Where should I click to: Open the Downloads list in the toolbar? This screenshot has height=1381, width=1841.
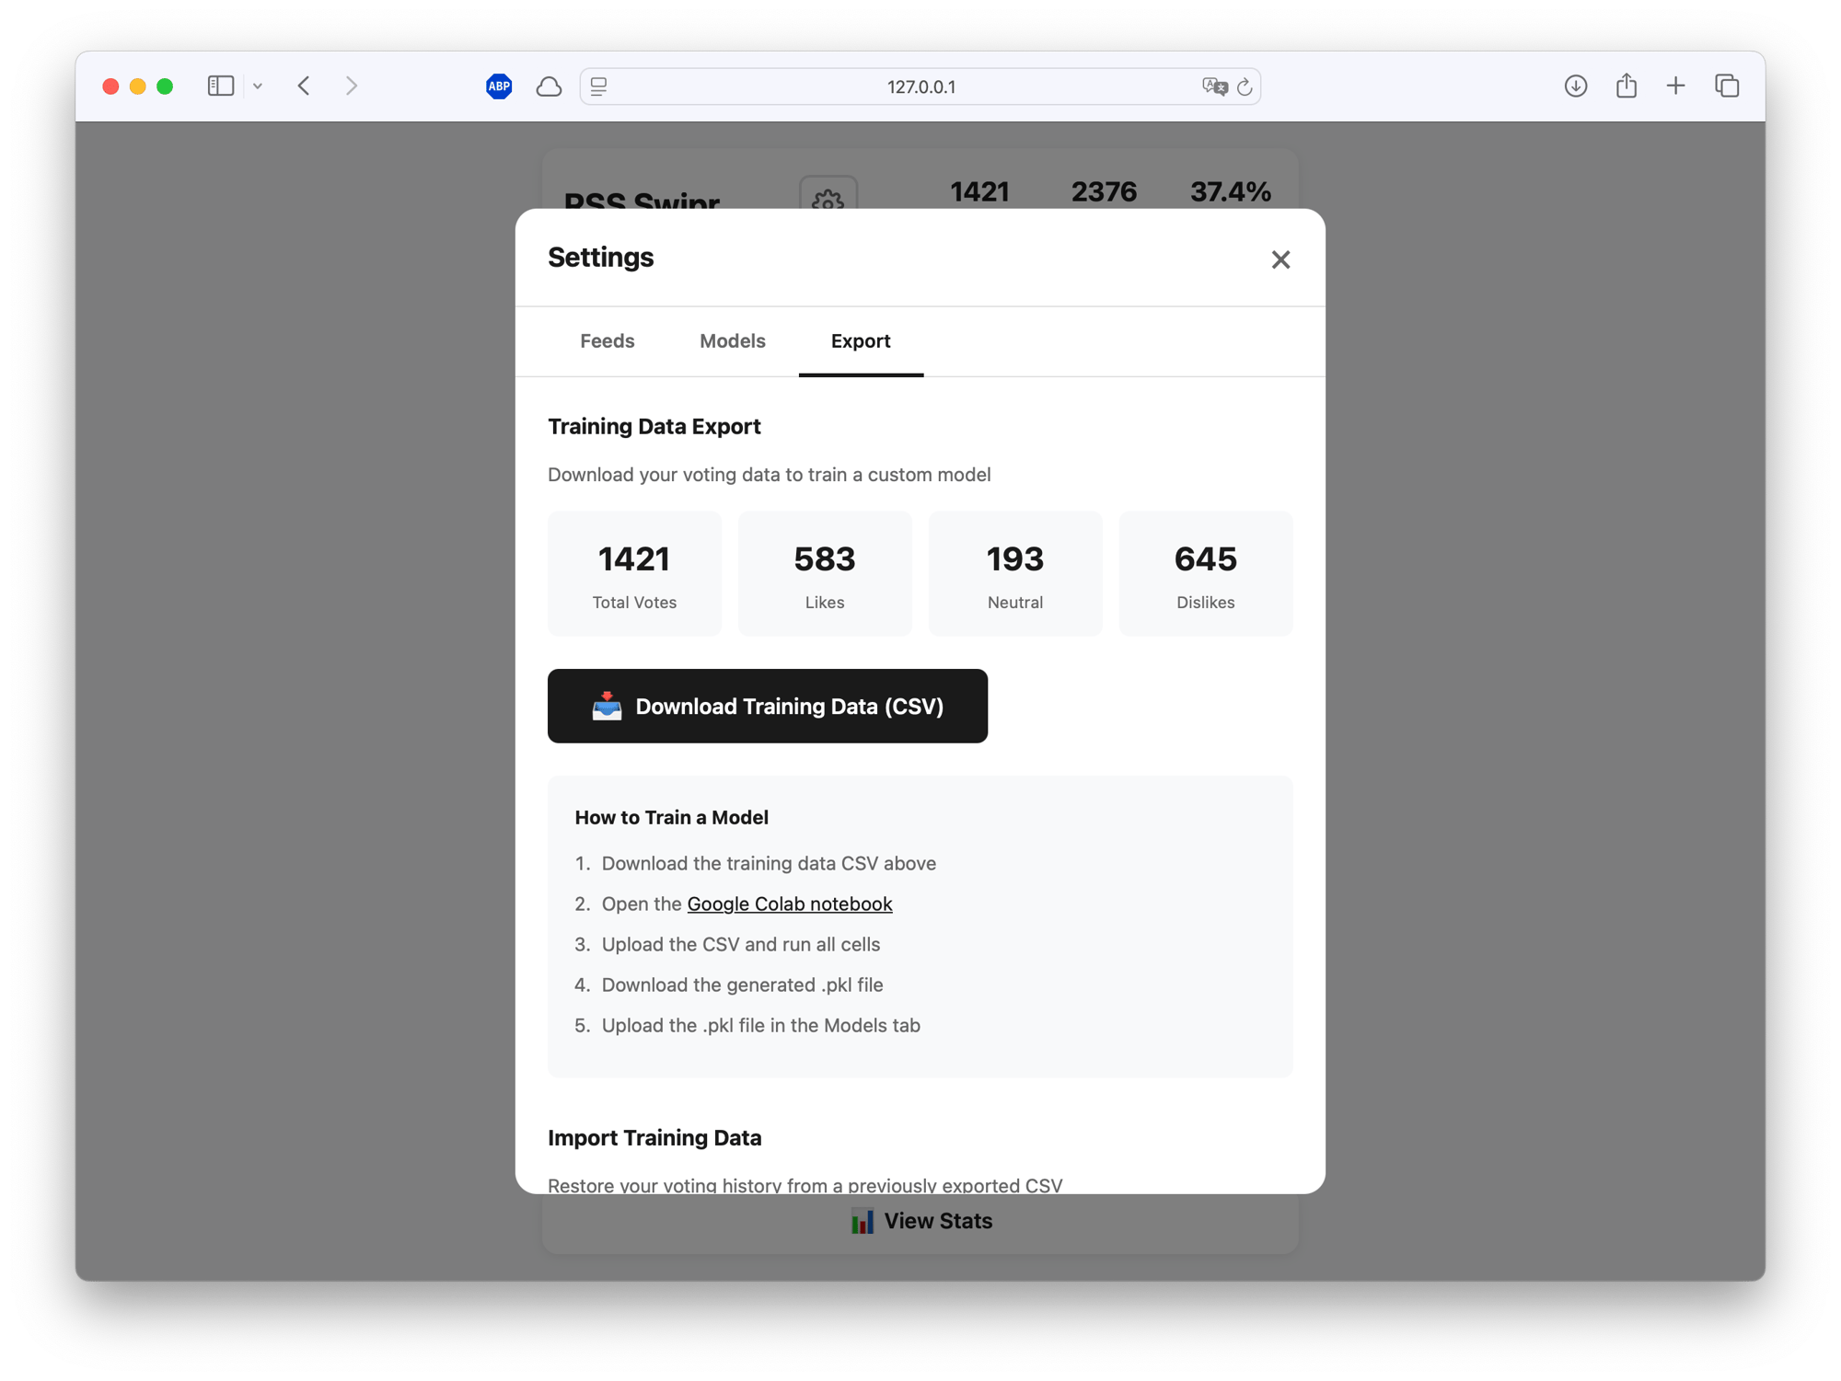coord(1576,86)
